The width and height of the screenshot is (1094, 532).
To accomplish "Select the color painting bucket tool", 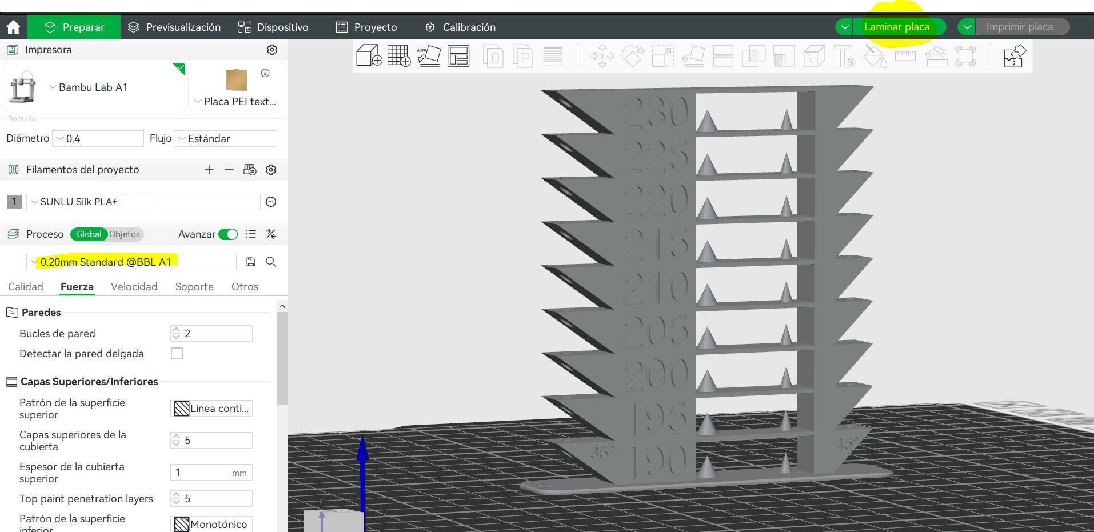I will (x=873, y=55).
